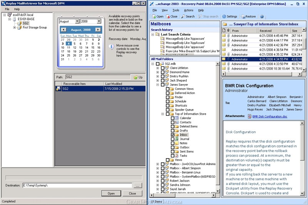Expand the Dmitry Pushkin mailbox node
Image resolution: width=308 pixels, height=205 pixels.
(x=158, y=76)
